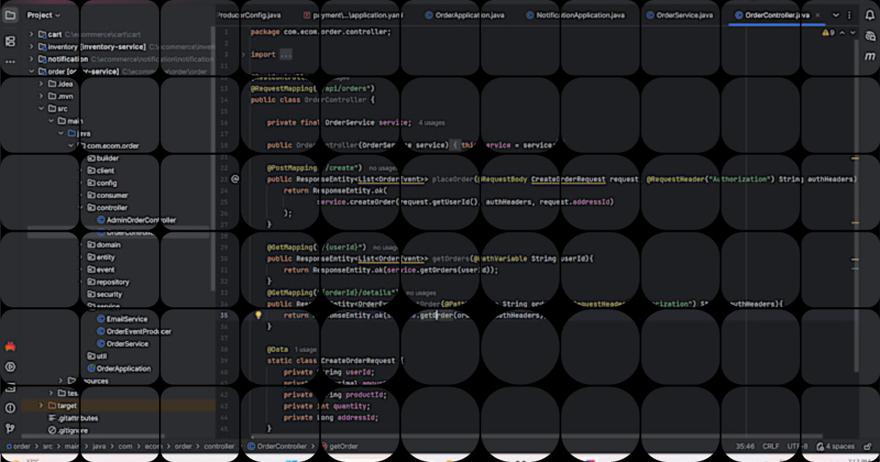Image resolution: width=880 pixels, height=462 pixels.
Task: Expand the cart module in project tree
Action: pyautogui.click(x=32, y=34)
